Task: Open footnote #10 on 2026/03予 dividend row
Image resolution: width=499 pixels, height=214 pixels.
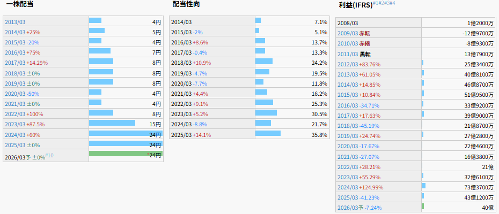Action: click(49, 155)
